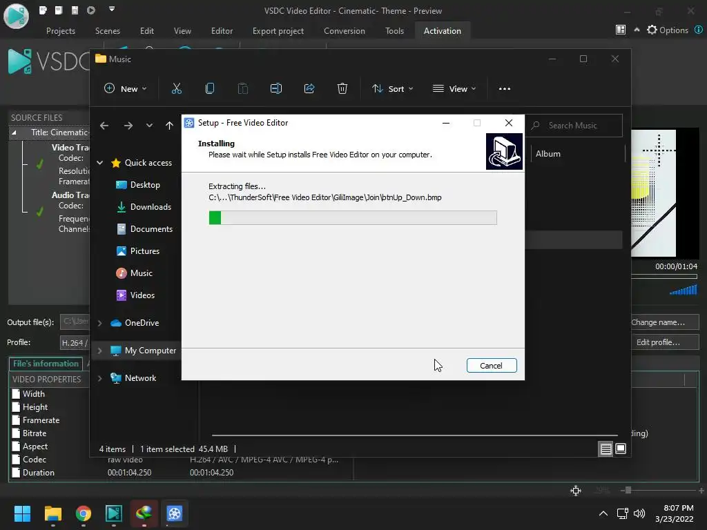Select Pictures in Quick access
707x530 pixels.
[x=138, y=251]
